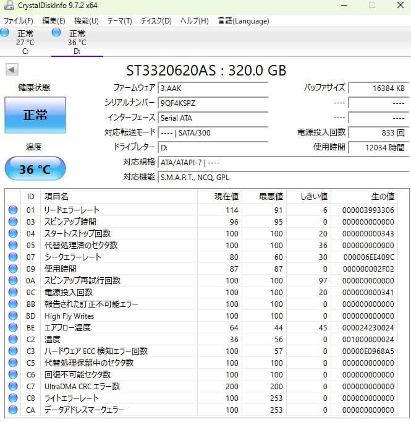Click the status icon of row BD High Fly Writes
This screenshot has height=422, width=411.
tap(13, 316)
